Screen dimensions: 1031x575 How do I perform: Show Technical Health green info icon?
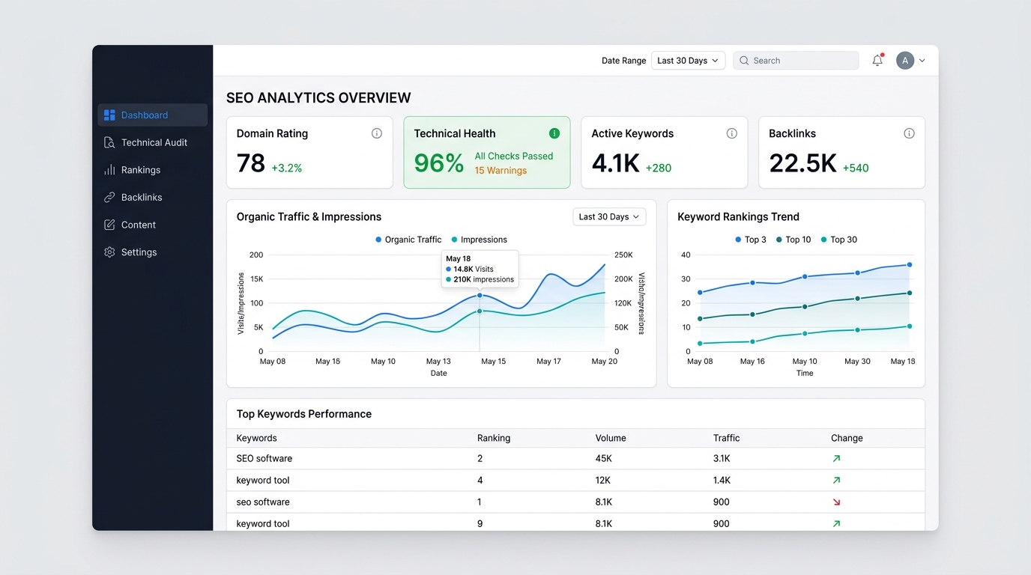click(x=554, y=133)
